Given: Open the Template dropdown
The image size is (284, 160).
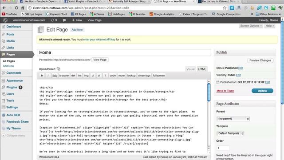Looking at the screenshot, I should point(230,133).
